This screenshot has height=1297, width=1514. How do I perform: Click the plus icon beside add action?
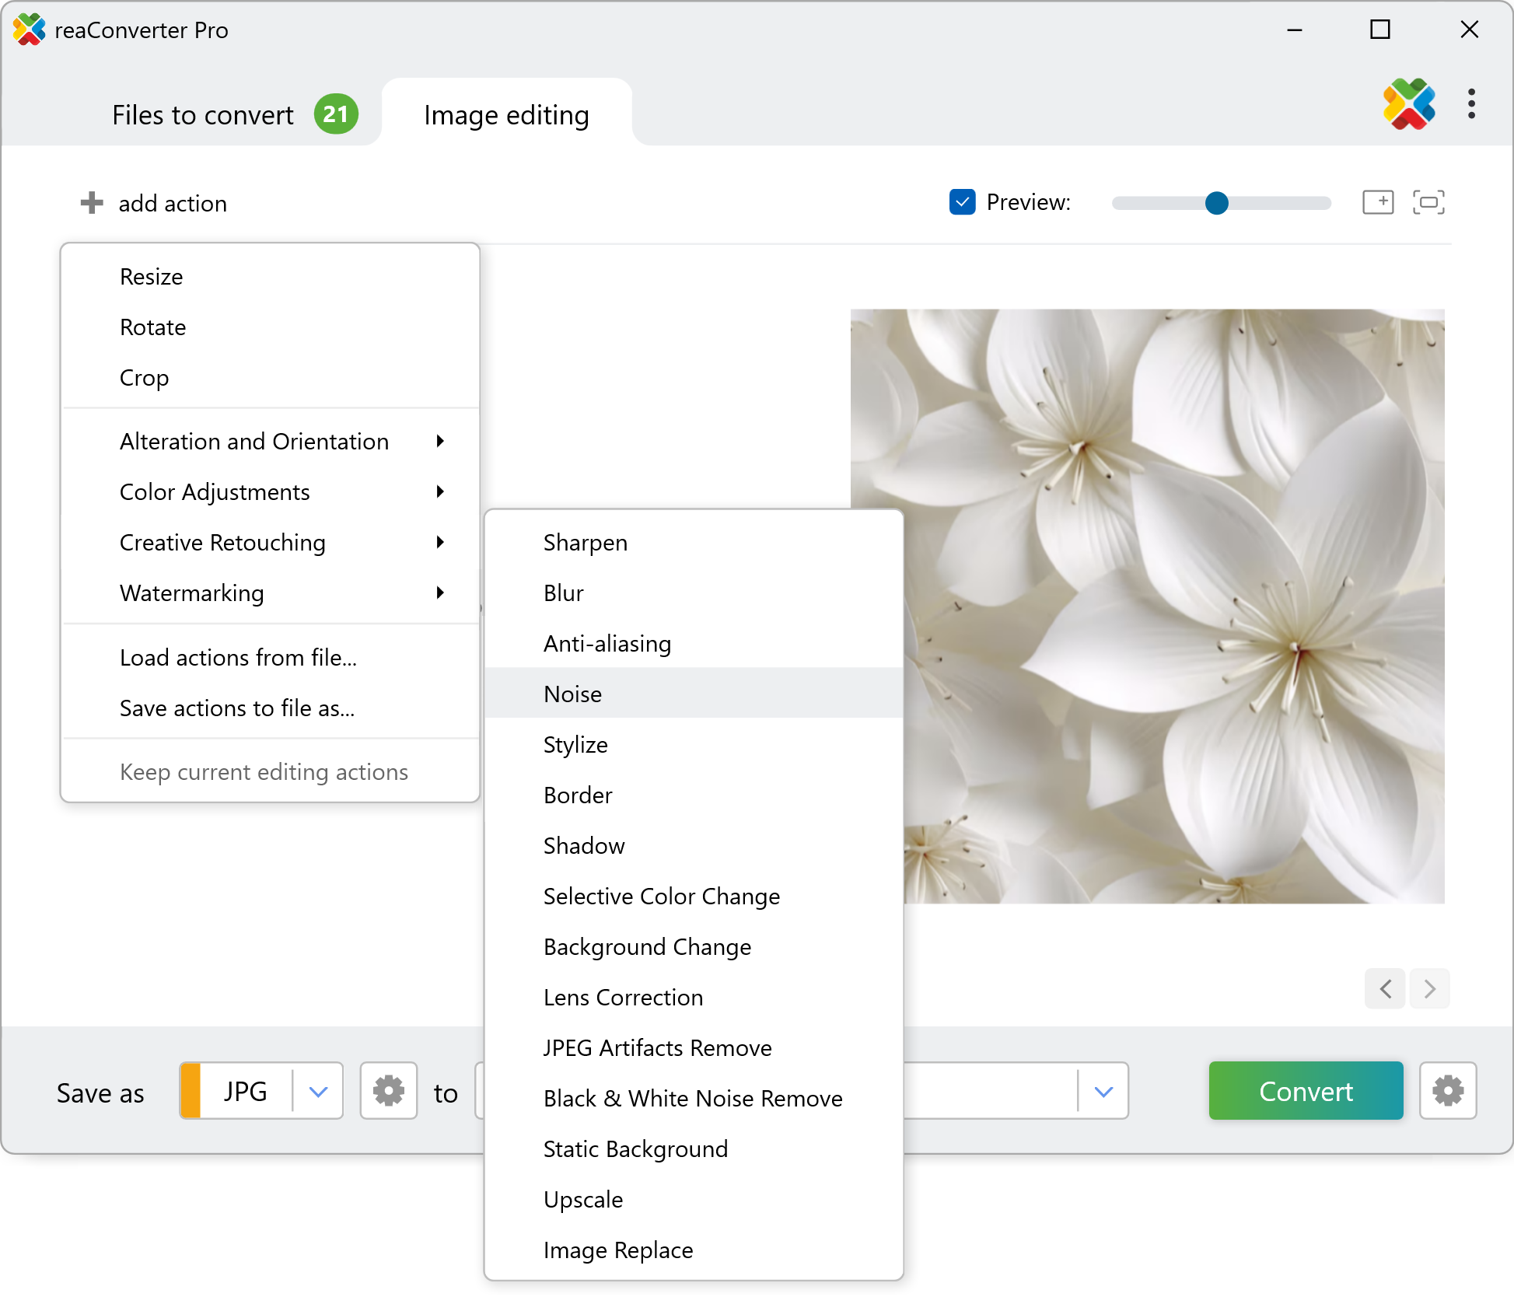click(x=92, y=203)
